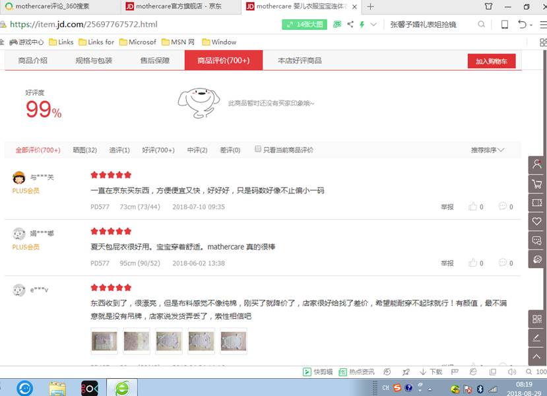Open the coupon ticket icon in sidebar

pos(537,202)
